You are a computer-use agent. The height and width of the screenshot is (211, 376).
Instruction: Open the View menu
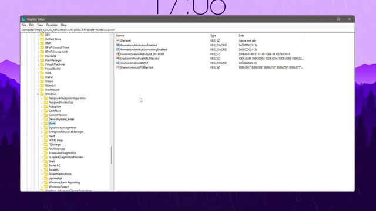click(40, 25)
